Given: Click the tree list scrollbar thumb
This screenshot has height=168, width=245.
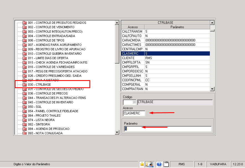Looking at the screenshot, I should coord(117,44).
